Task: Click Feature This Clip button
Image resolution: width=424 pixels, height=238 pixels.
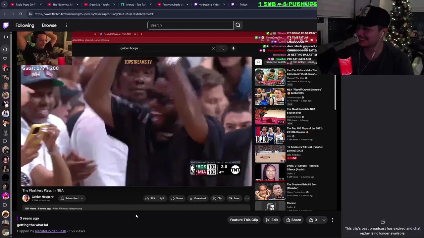Action: pos(244,220)
